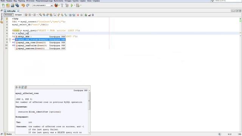The width and height of the screenshot is (242, 136).
Task: Open the Вид menu
Action: pos(15,1)
